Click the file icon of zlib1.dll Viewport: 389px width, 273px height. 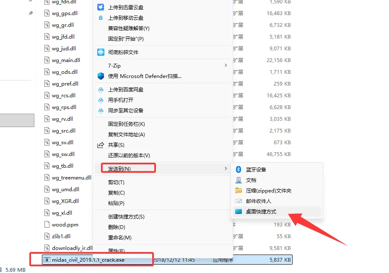(x=47, y=236)
